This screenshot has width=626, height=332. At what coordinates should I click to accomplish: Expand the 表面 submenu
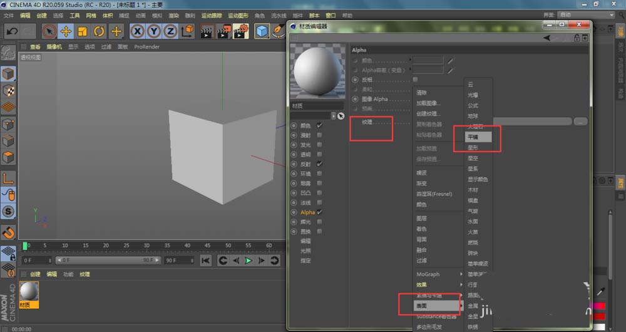coord(438,306)
